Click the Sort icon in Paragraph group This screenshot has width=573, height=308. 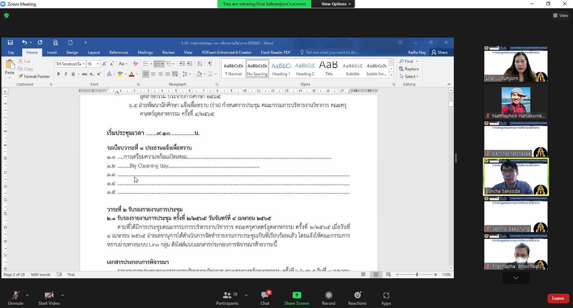click(200, 64)
